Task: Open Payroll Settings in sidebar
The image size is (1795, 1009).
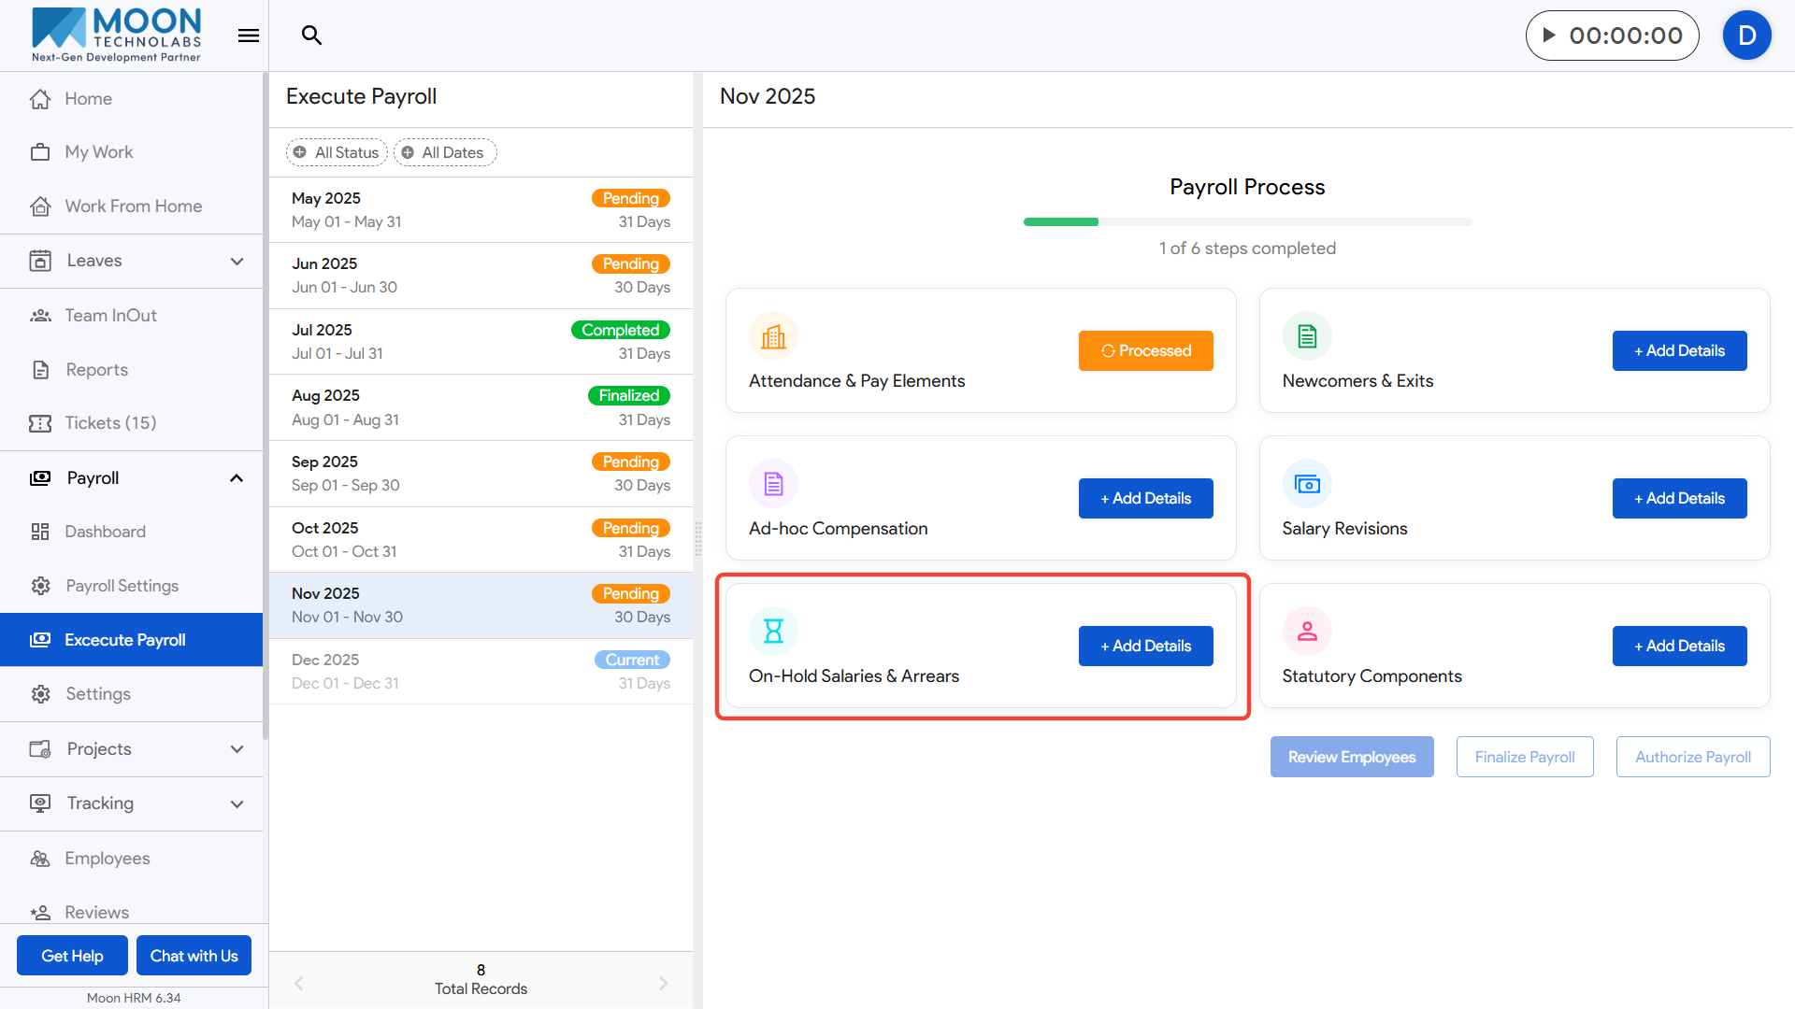Action: [122, 586]
